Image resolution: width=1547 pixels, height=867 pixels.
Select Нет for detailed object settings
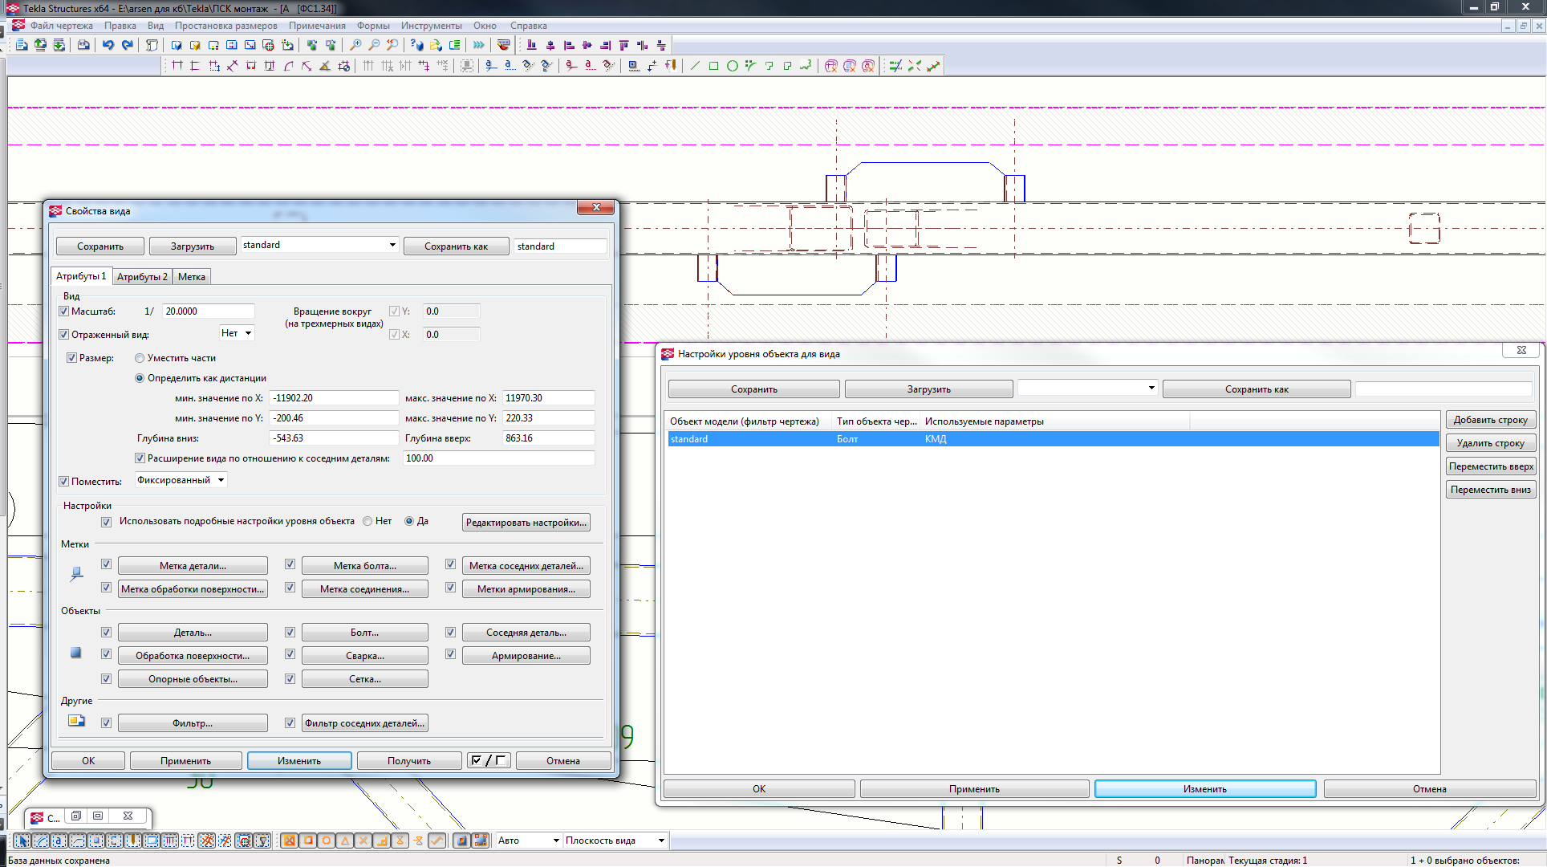coord(368,521)
